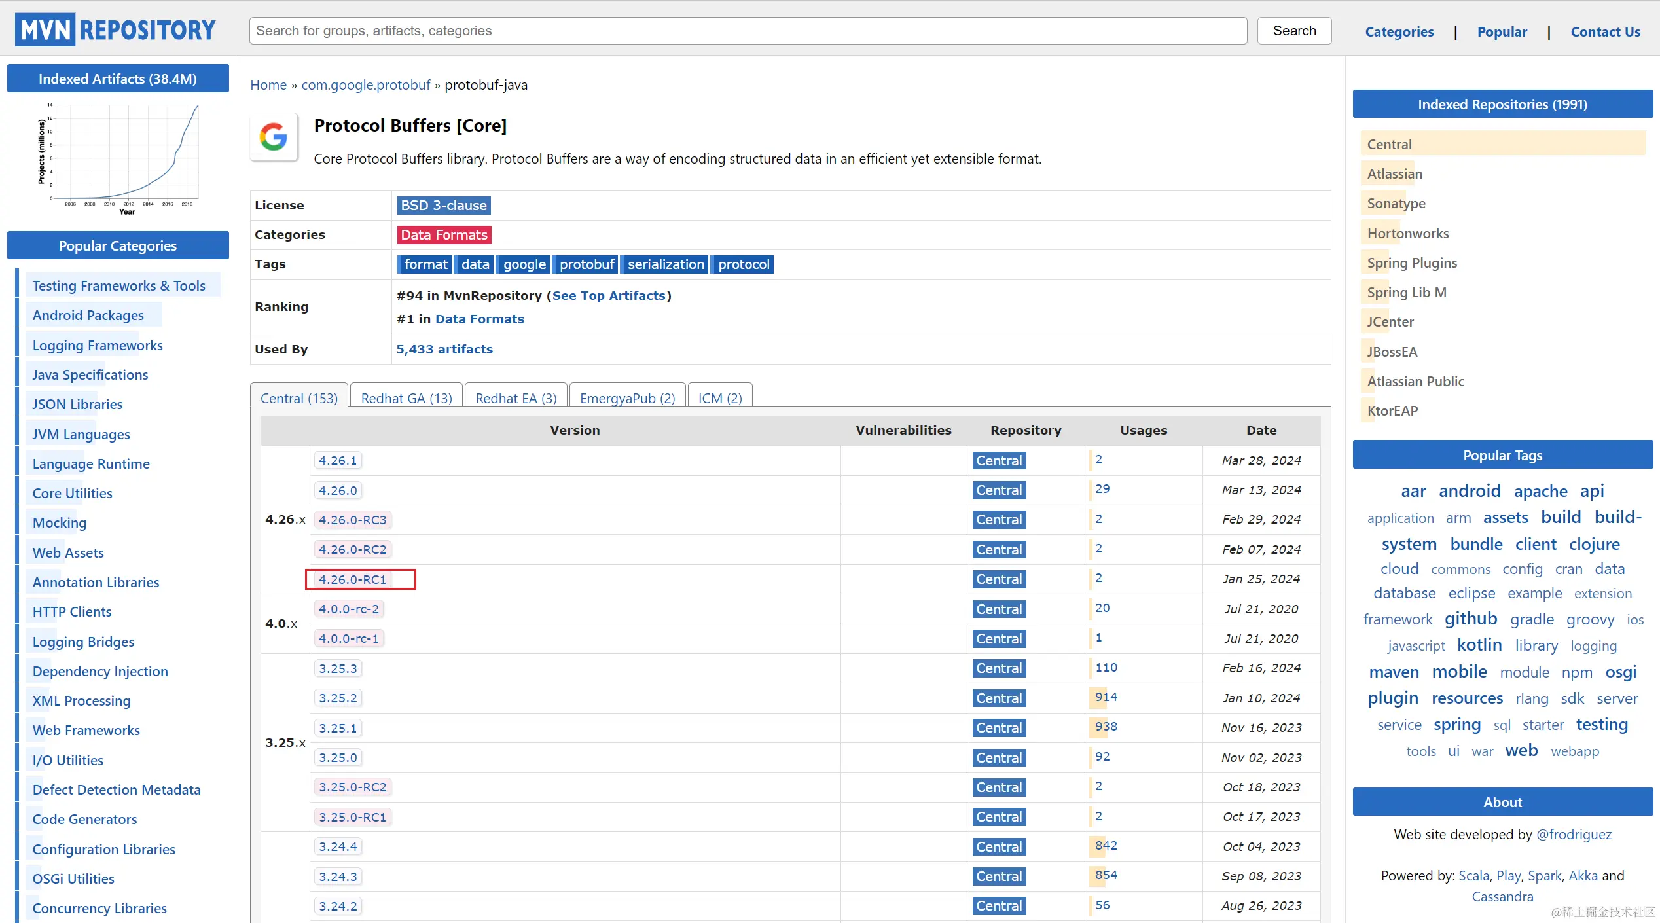Select the ICM (2) repository tab
The width and height of the screenshot is (1660, 923).
(x=720, y=398)
